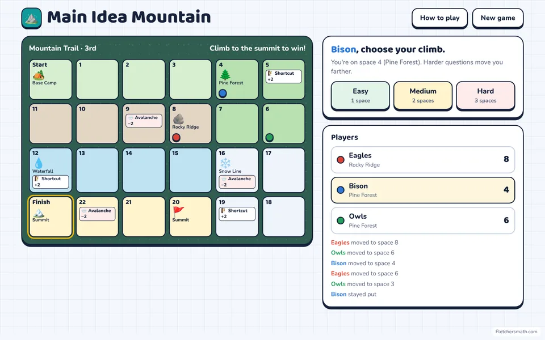545x340 pixels.
Task: Click log entry 'Owls moved to space 6'
Action: click(363, 253)
